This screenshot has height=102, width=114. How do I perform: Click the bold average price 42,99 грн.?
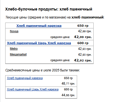[83, 37]
